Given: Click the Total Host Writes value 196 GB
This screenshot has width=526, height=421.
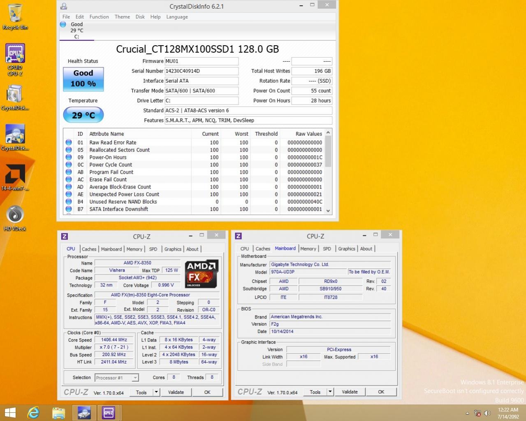Looking at the screenshot, I should [312, 71].
